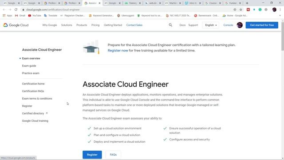Open Certification home in the sidebar
Image resolution: width=284 pixels, height=160 pixels.
[33, 84]
